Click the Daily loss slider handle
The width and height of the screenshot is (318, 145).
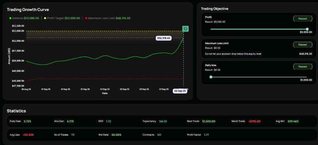[211, 77]
